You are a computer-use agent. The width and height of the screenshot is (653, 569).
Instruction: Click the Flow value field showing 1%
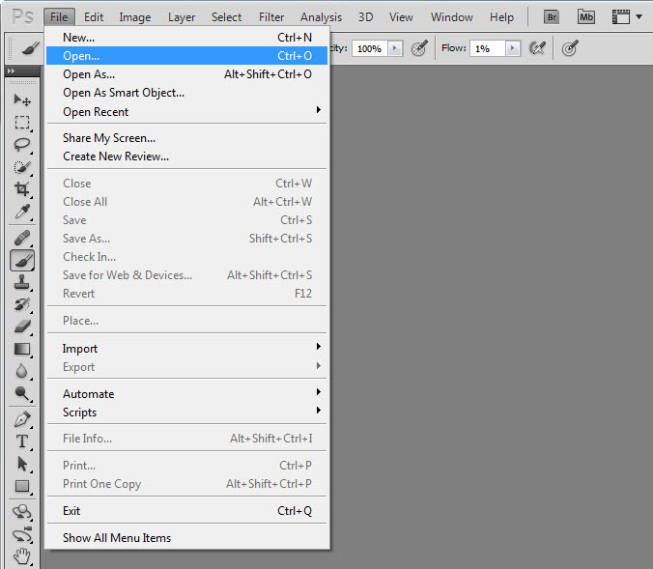pyautogui.click(x=487, y=48)
